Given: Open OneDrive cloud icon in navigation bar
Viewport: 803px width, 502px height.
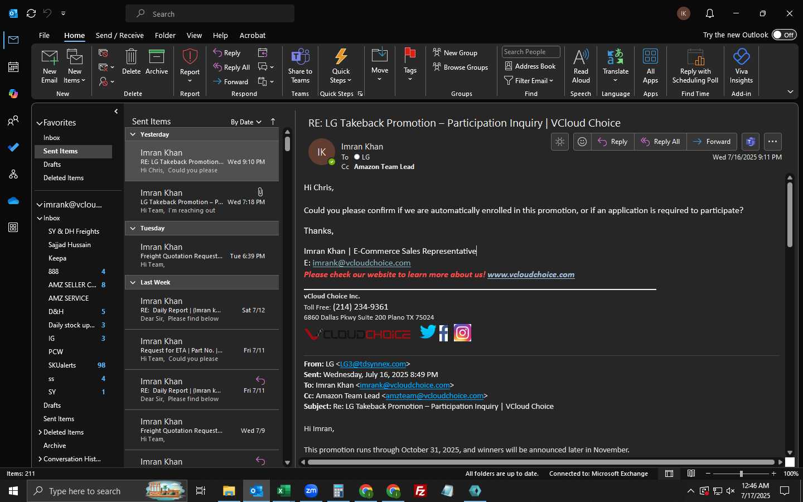Looking at the screenshot, I should pos(13,201).
